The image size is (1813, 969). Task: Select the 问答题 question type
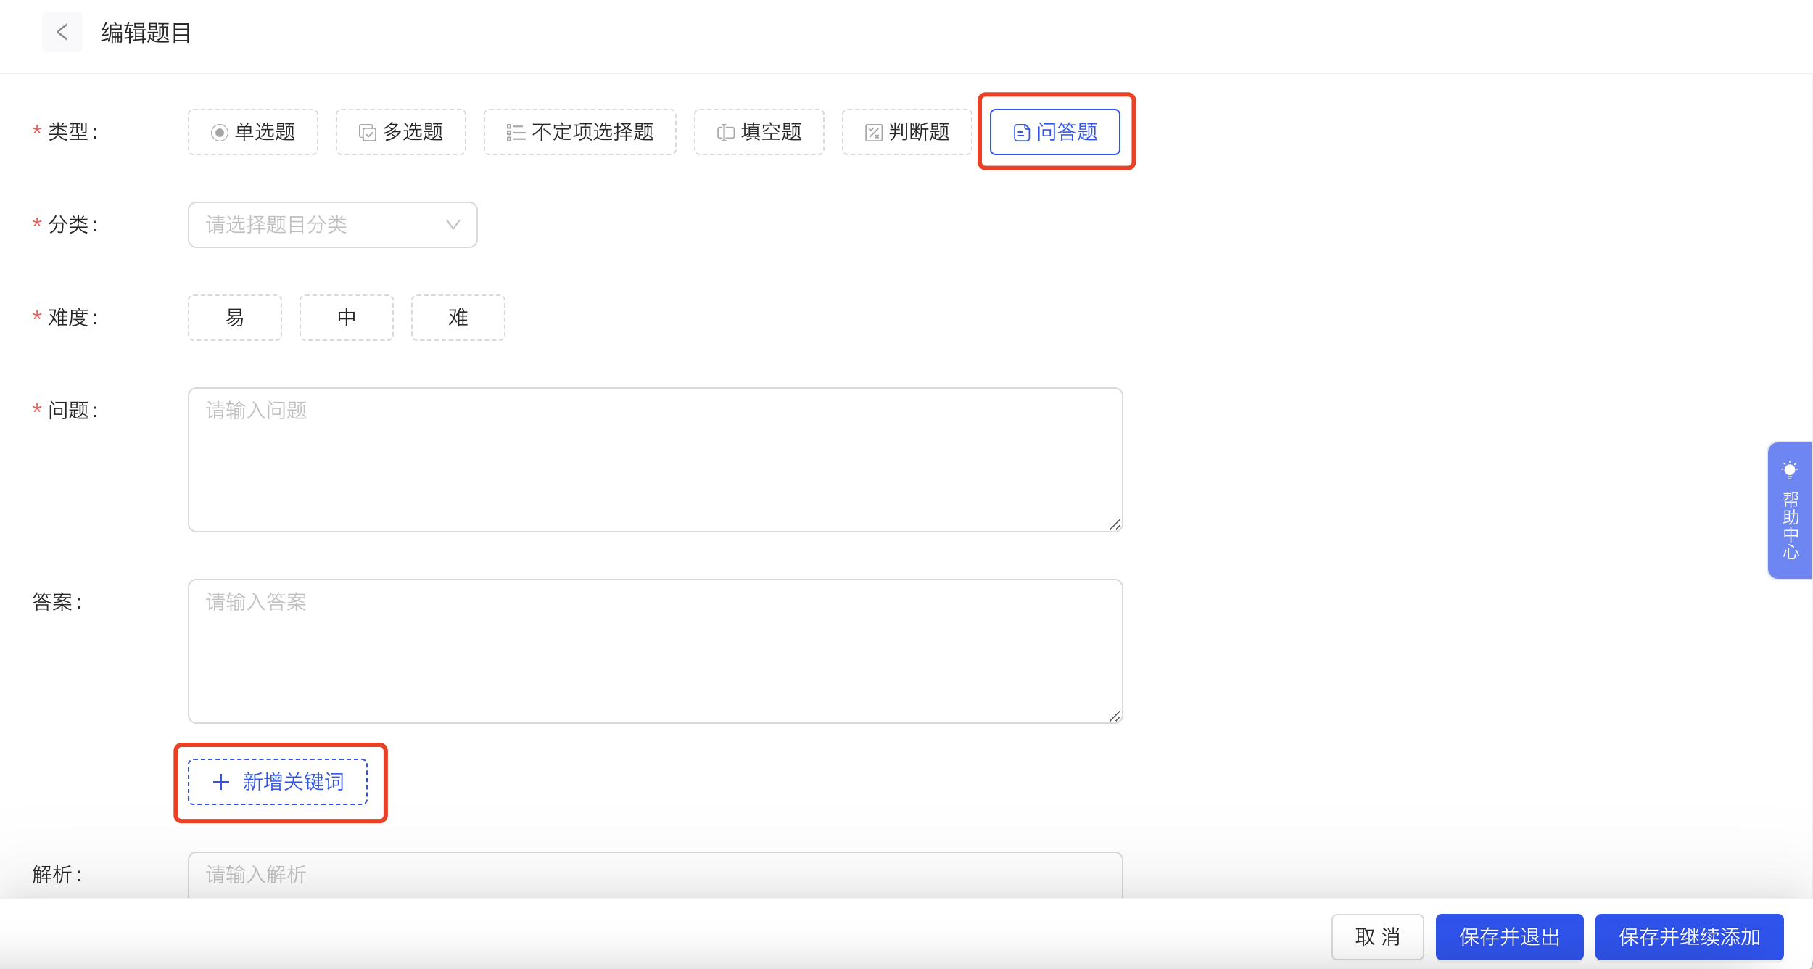(x=1055, y=132)
